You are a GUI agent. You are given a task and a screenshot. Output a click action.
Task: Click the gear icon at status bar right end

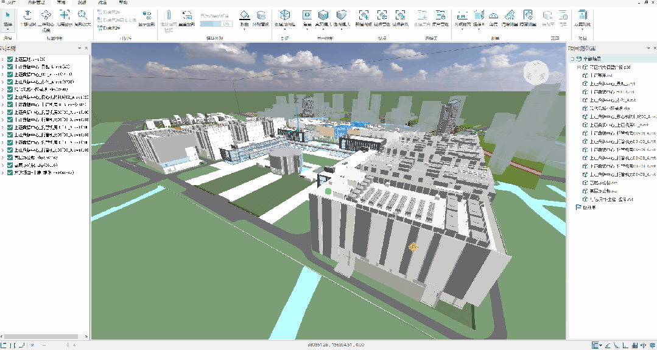652,345
